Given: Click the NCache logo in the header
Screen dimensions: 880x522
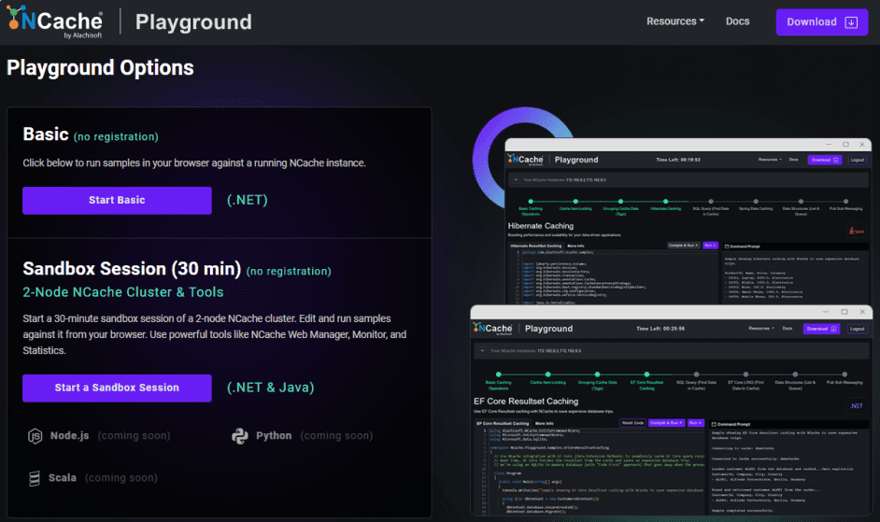Looking at the screenshot, I should (x=54, y=22).
